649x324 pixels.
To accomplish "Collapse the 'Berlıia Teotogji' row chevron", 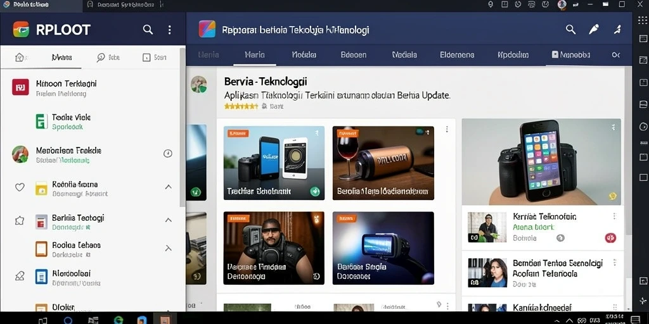I will 168,220.
